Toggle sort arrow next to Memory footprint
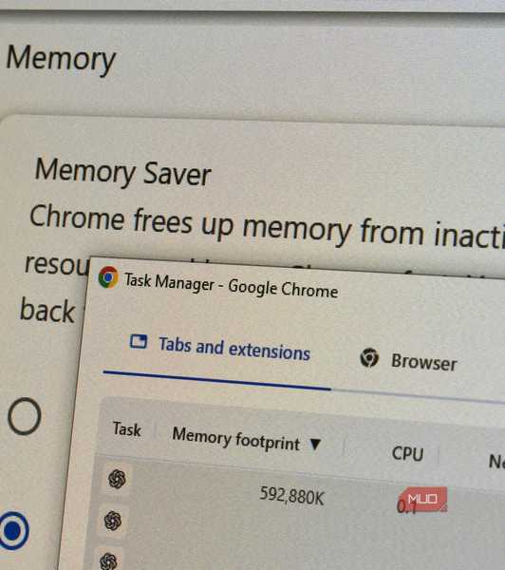The width and height of the screenshot is (505, 570). point(315,444)
